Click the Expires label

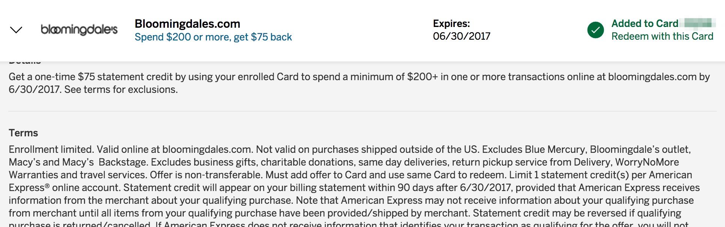pos(451,24)
